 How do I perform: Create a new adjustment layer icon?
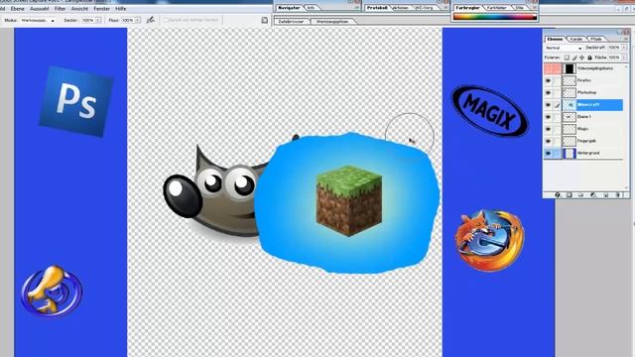coord(593,195)
